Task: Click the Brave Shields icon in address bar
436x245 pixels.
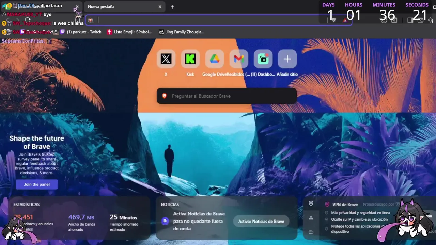Action: click(334, 20)
